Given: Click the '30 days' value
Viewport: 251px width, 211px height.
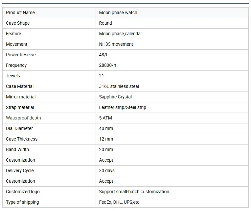Looking at the screenshot, I should coord(107,171).
